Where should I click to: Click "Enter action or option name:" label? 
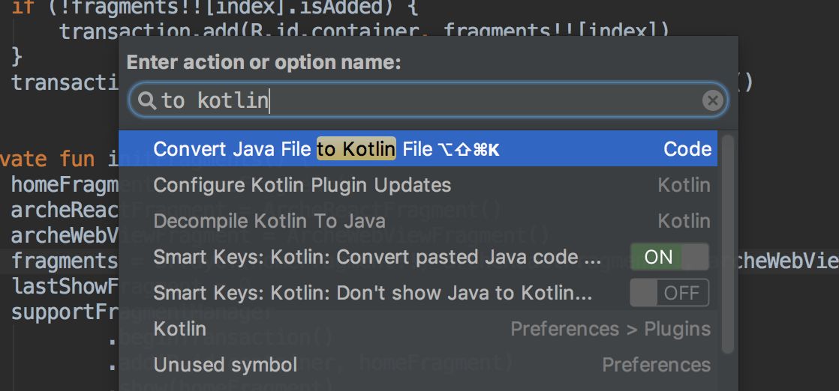coord(264,63)
